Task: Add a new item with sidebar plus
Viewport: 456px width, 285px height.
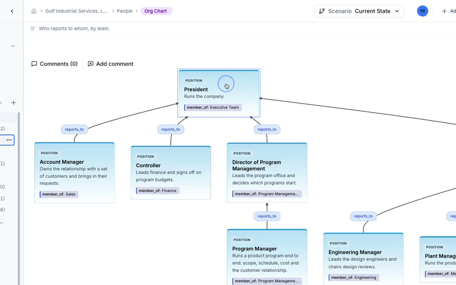Action: [x=14, y=103]
